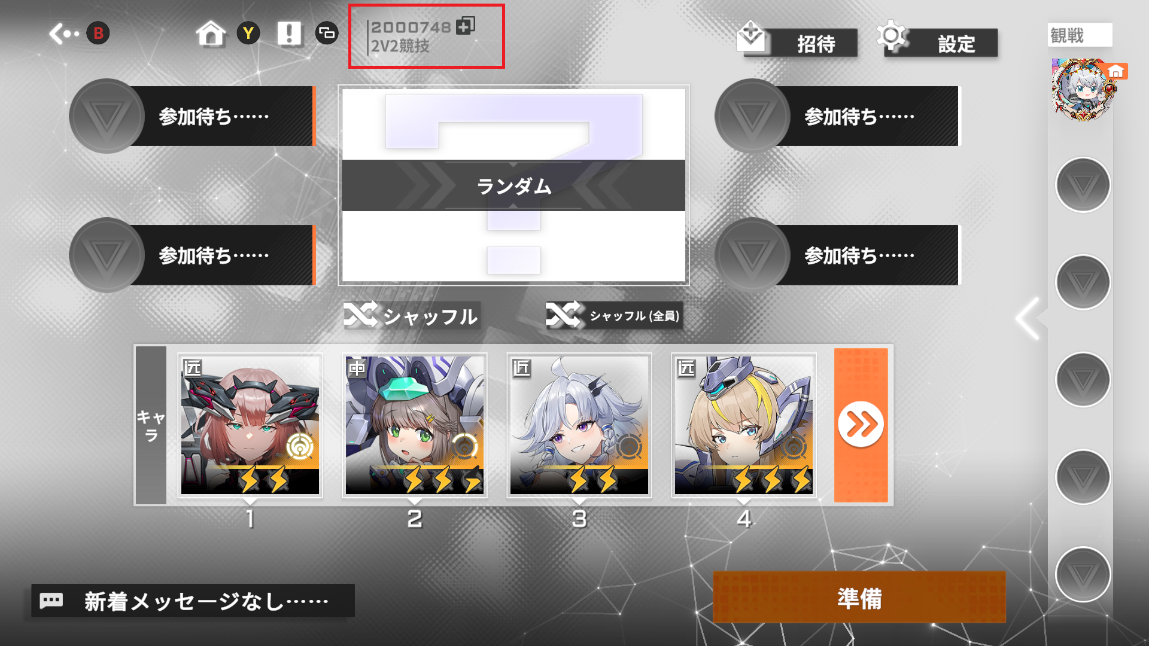Click シャッフル (全員) shuffle all button
The height and width of the screenshot is (646, 1149).
pyautogui.click(x=614, y=315)
